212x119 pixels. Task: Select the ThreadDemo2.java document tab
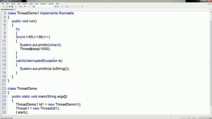[x=8, y=10]
